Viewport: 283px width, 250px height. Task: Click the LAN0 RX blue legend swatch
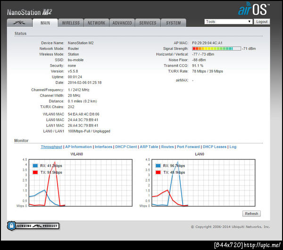click(158, 166)
